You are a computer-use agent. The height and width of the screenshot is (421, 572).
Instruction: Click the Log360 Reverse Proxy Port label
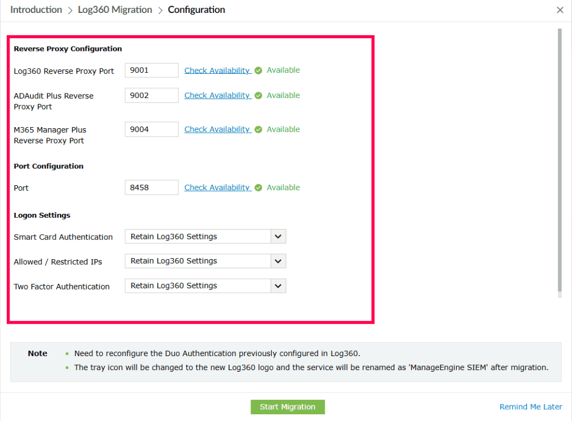click(x=64, y=71)
